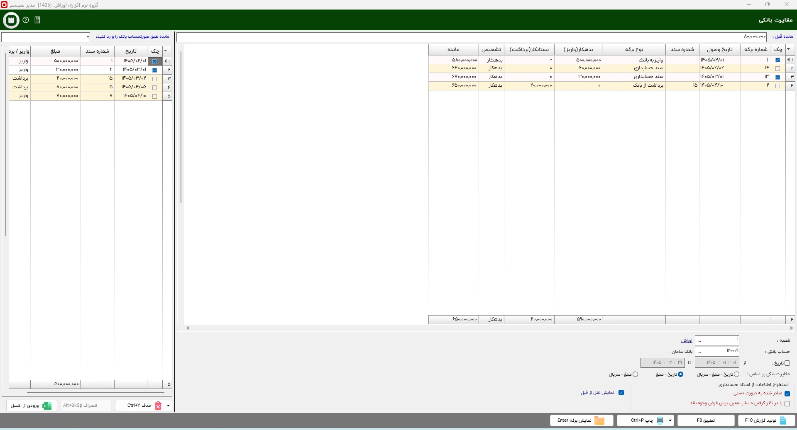Click the folder icon on نمایش برگه

tap(599, 420)
